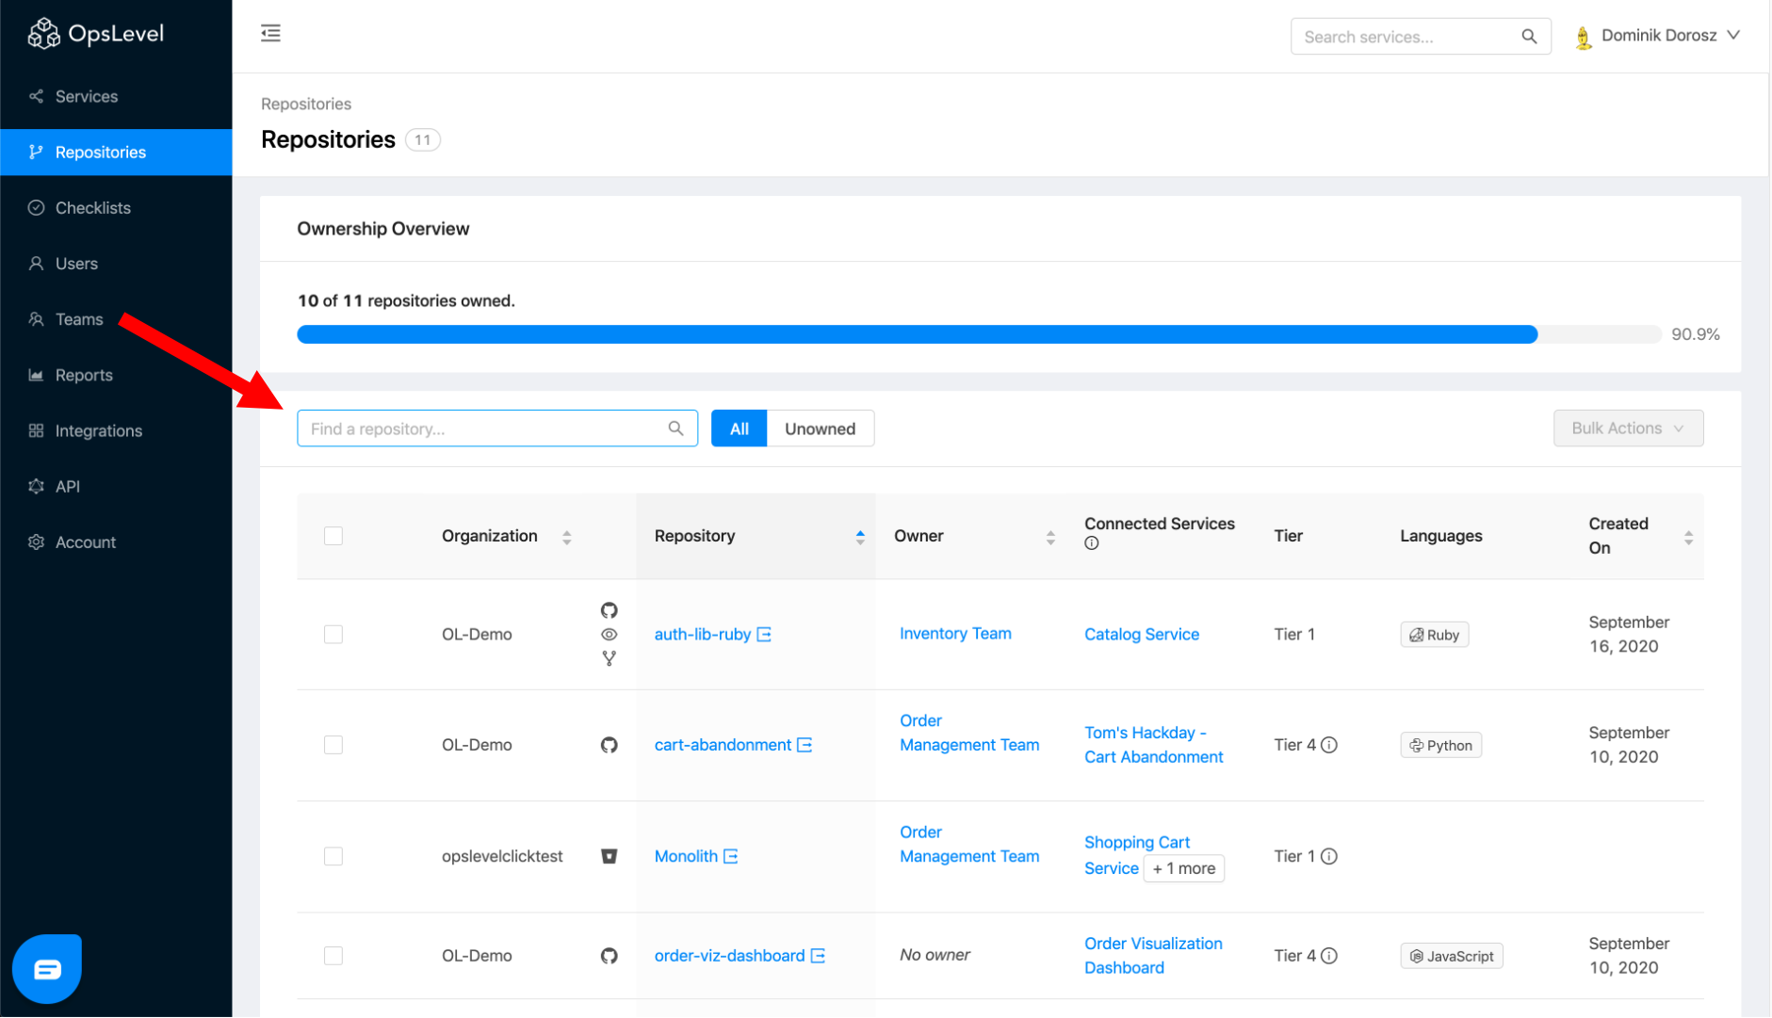The image size is (1772, 1018).
Task: Open Repositories in sidebar
Action: 116,152
